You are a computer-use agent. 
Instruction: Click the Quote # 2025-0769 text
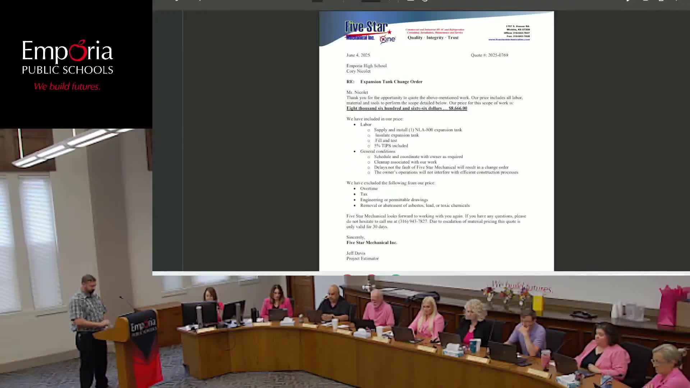(489, 55)
